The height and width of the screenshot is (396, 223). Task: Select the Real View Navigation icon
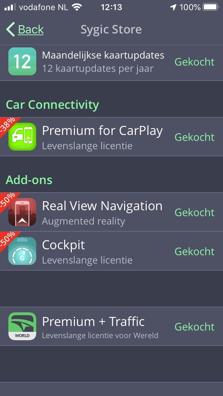[x=22, y=212]
